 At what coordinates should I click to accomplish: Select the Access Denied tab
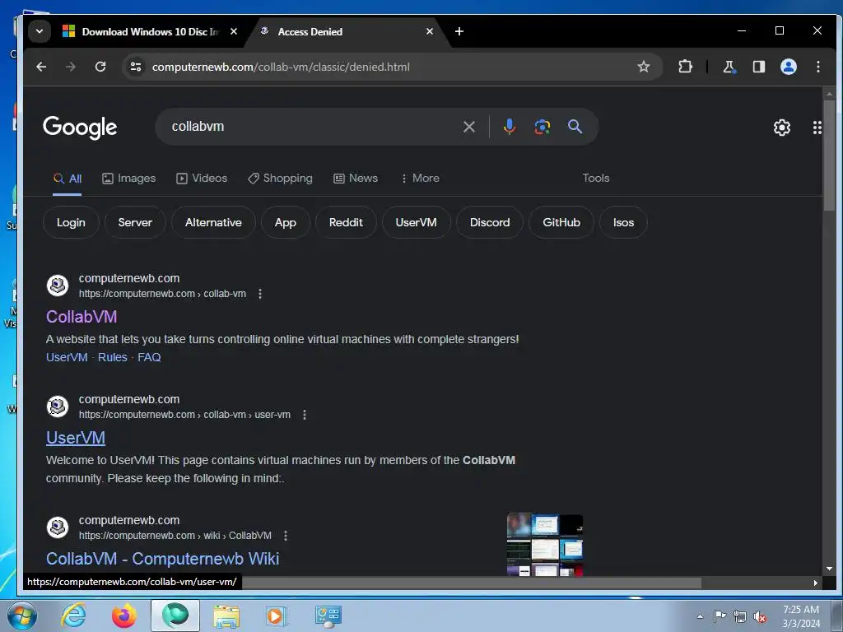[x=346, y=32]
